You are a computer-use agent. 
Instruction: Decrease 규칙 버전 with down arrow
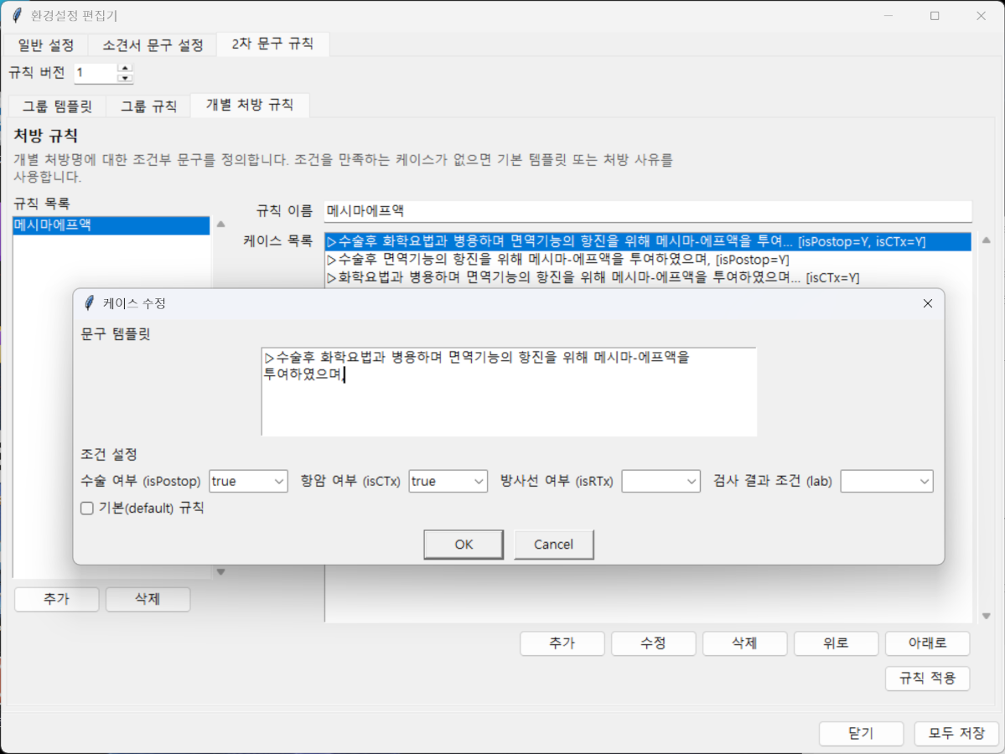click(x=125, y=78)
